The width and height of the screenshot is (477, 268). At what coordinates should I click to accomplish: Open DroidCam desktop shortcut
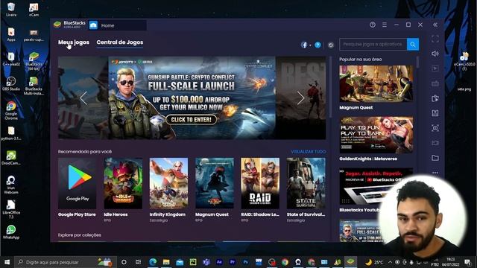[11, 158]
